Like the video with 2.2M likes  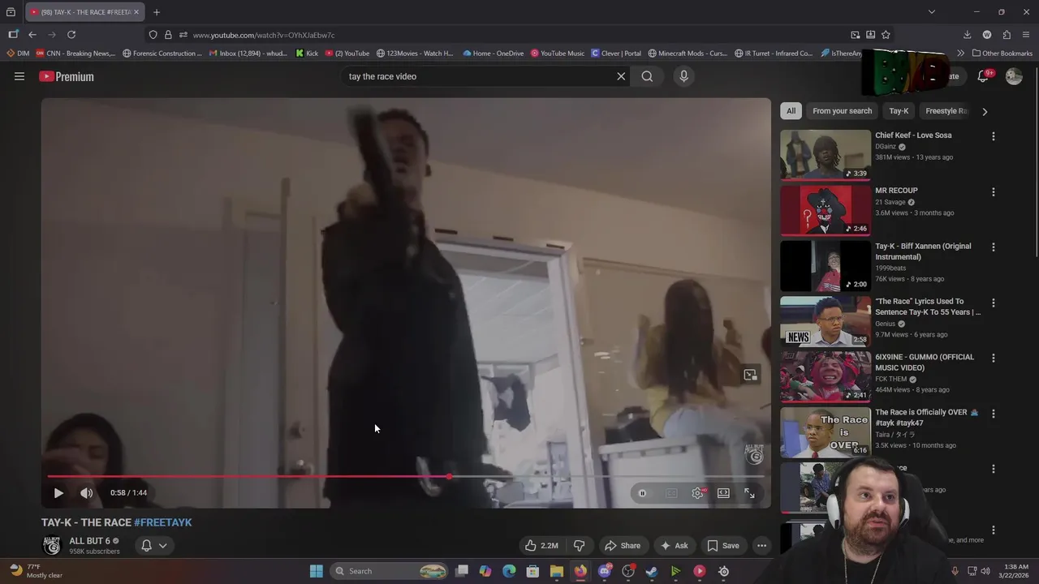click(x=541, y=546)
